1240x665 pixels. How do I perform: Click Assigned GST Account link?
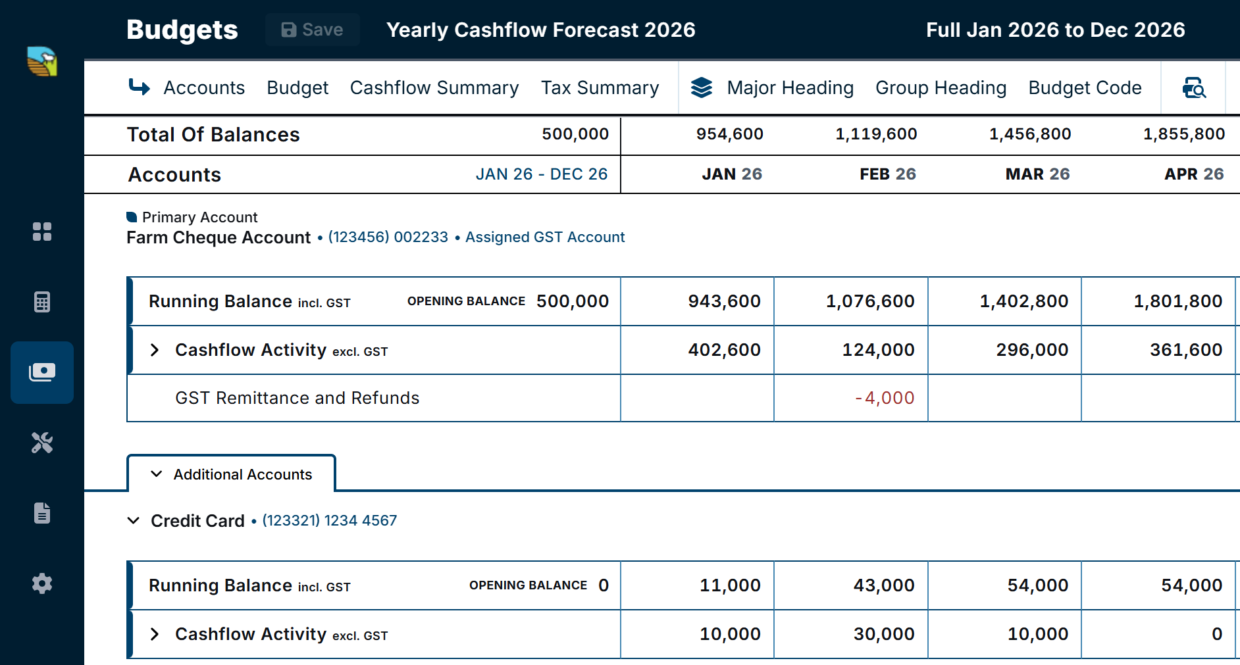click(545, 237)
